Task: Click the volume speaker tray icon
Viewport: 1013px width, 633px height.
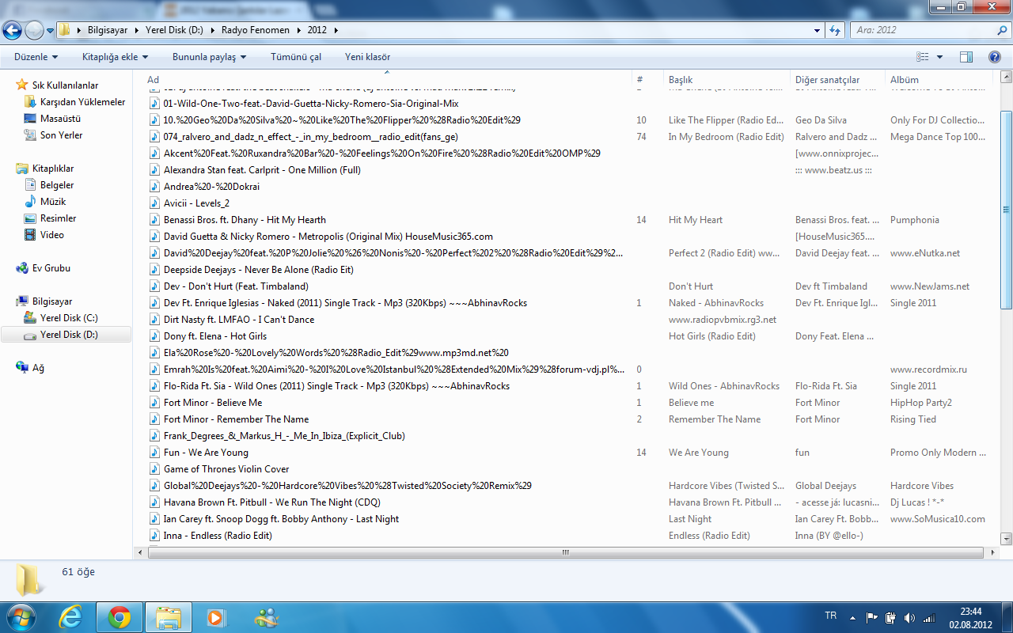Action: coord(909,618)
